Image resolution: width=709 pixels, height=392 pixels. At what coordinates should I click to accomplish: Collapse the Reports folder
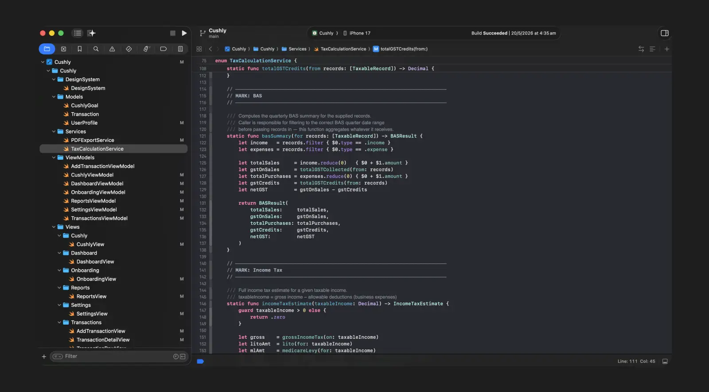click(59, 288)
